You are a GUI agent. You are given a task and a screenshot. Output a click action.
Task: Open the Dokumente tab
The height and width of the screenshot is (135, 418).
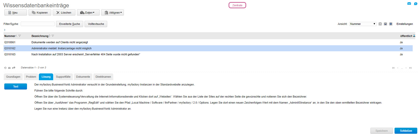click(83, 77)
